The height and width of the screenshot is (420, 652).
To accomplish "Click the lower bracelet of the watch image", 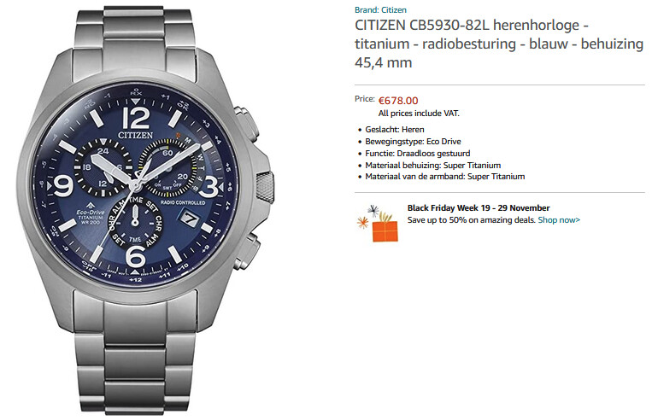I will (134, 353).
